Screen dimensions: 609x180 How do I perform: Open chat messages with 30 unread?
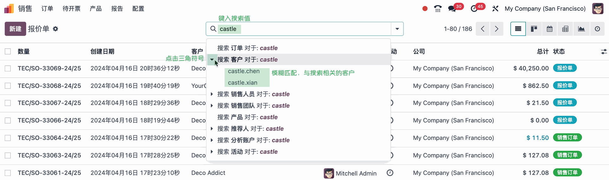452,9
